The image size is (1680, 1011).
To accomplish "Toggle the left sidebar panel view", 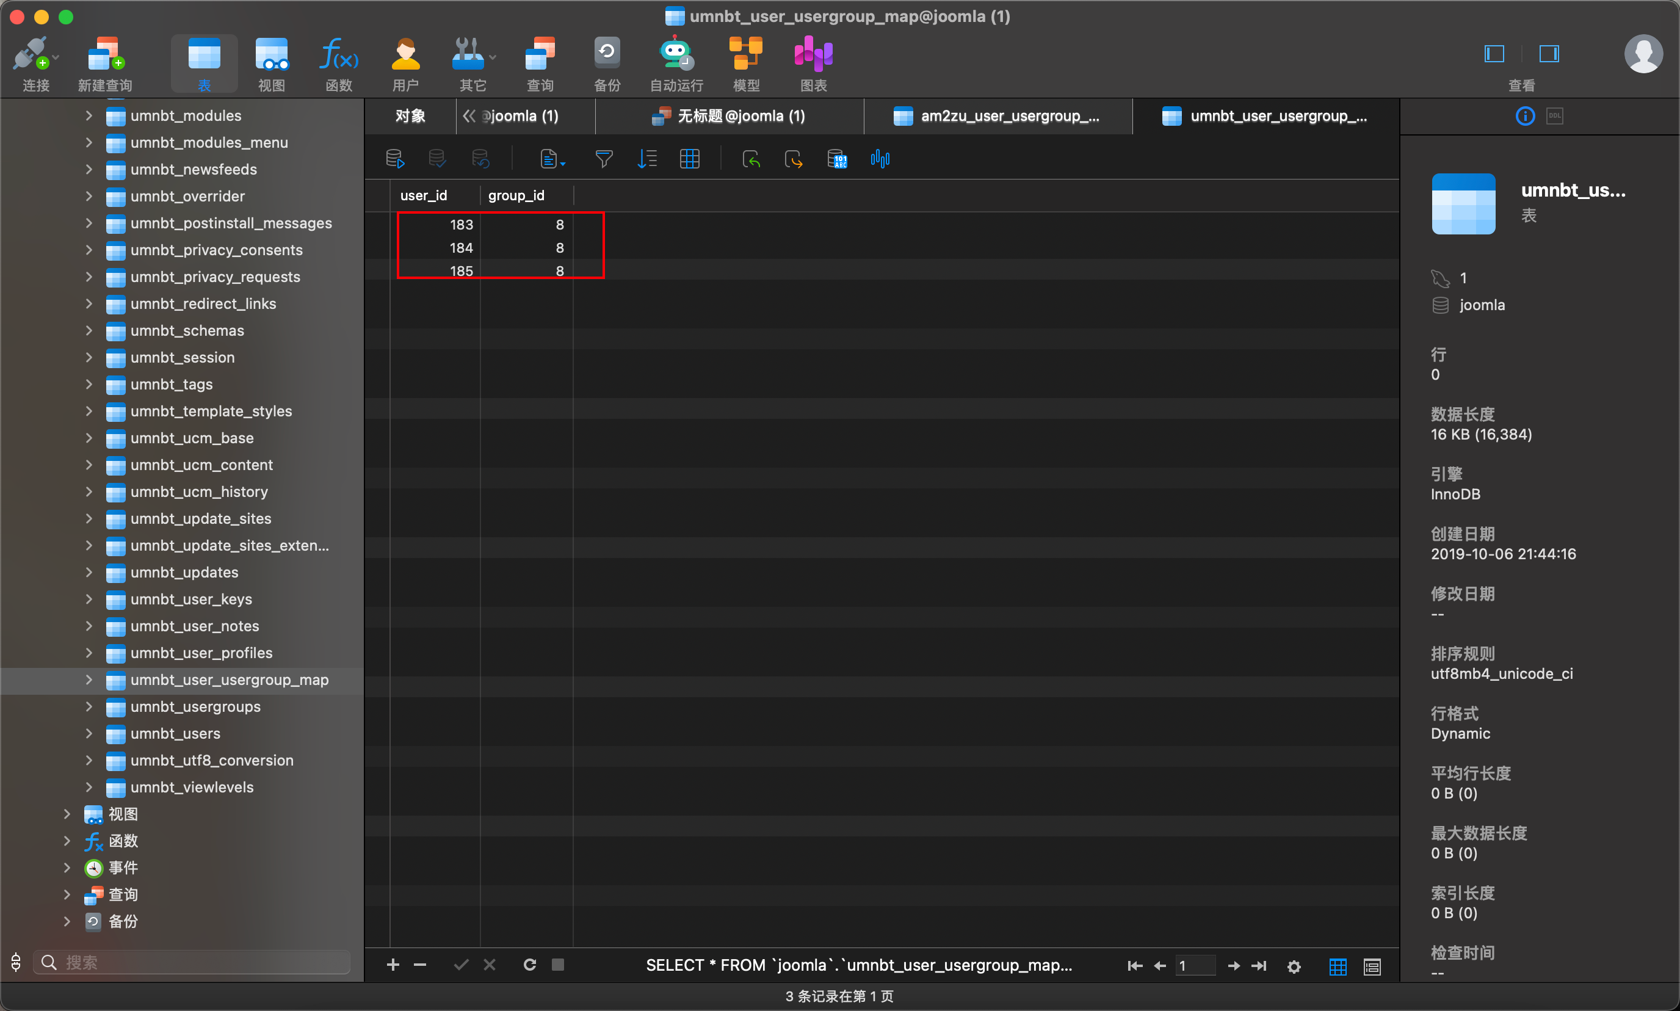I will click(x=1494, y=54).
